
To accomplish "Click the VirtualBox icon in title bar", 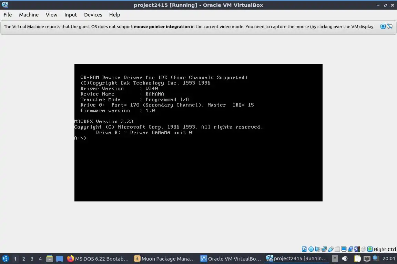I will pyautogui.click(x=5, y=5).
